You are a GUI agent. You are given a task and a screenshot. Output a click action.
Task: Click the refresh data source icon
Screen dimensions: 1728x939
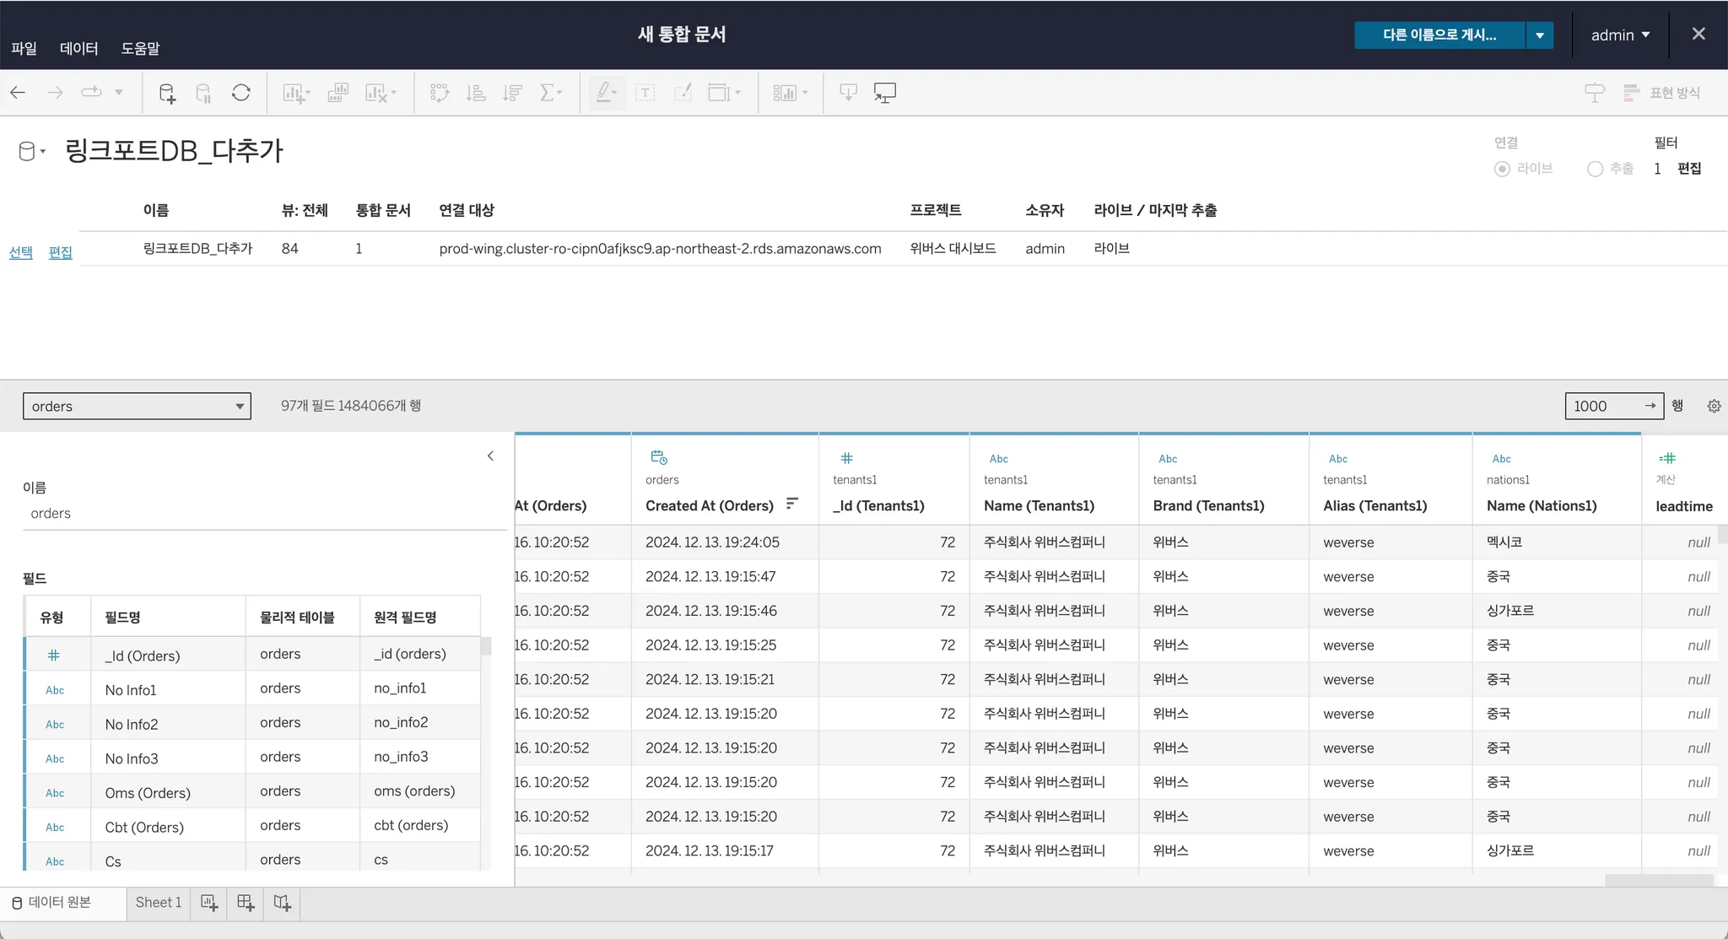pyautogui.click(x=241, y=93)
